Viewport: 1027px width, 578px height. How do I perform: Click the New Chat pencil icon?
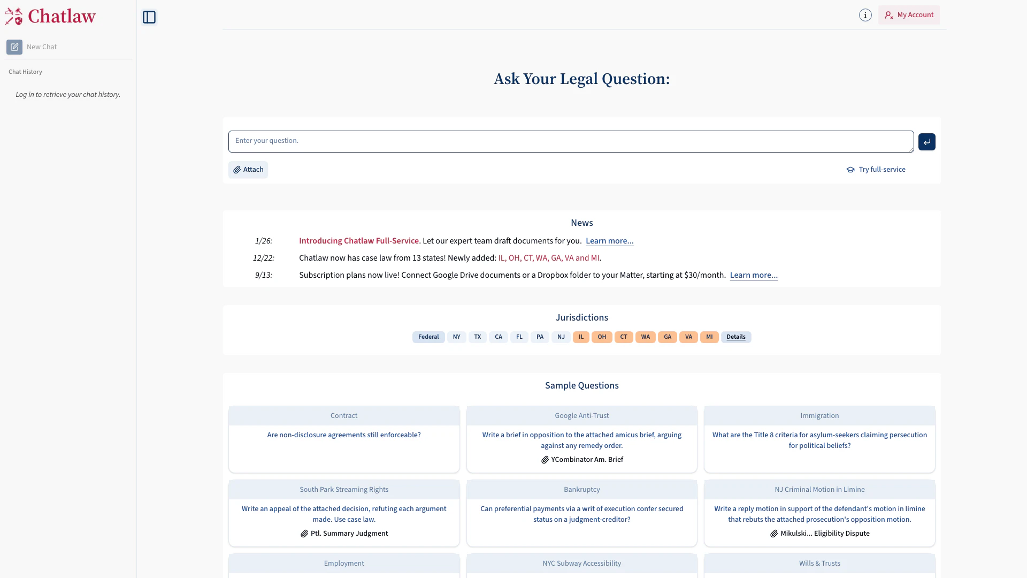(x=14, y=47)
